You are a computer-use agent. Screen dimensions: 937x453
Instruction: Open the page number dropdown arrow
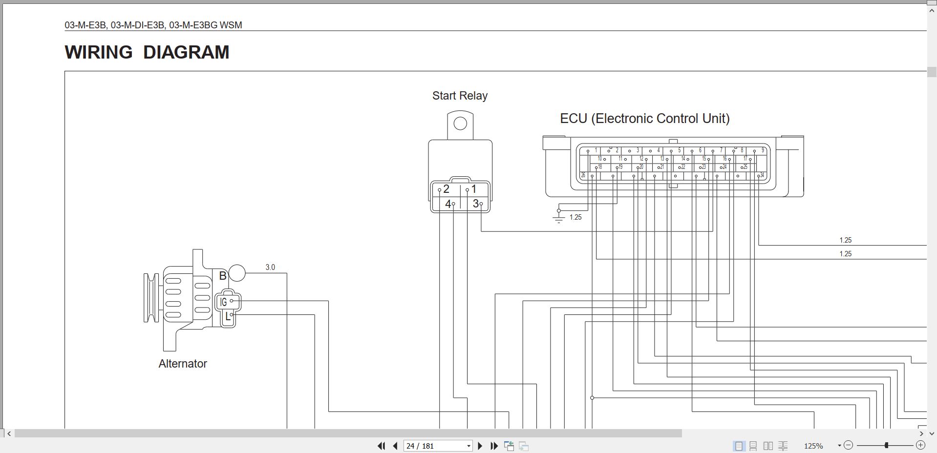[468, 446]
